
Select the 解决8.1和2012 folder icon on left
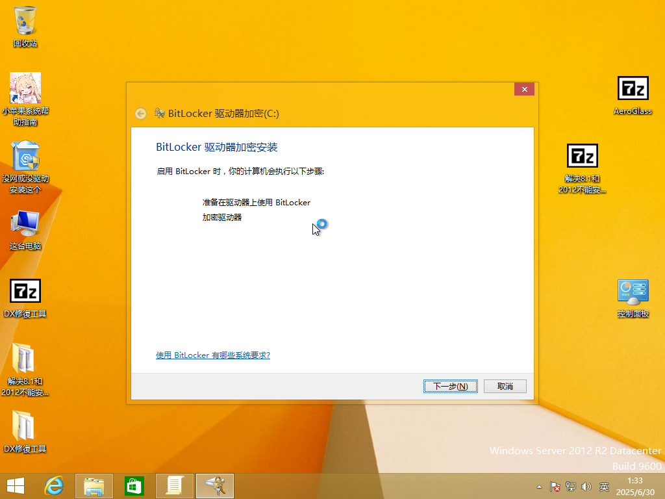(25, 370)
